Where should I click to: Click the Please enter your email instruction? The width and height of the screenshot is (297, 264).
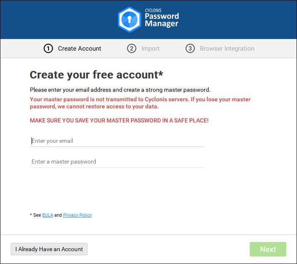120,90
